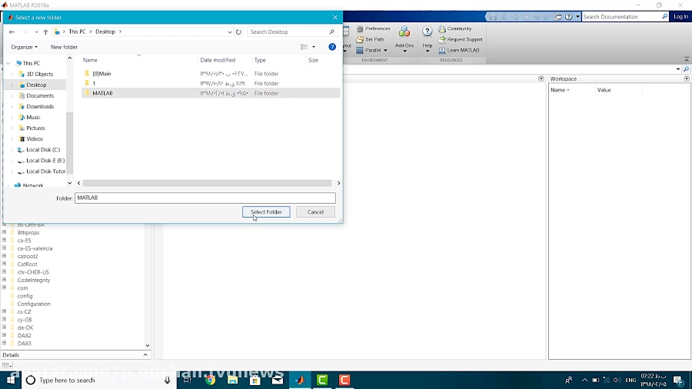Click the Windows Start button
This screenshot has height=389, width=692.
(11, 381)
